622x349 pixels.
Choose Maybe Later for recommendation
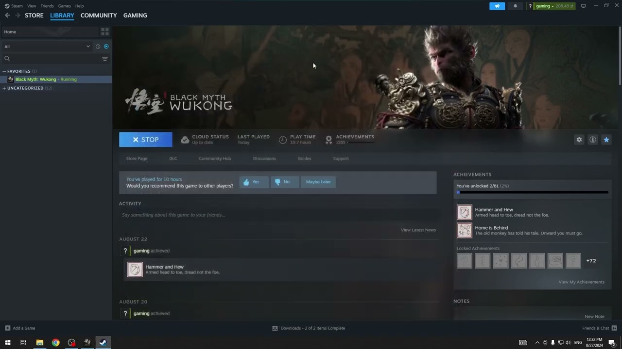click(318, 182)
